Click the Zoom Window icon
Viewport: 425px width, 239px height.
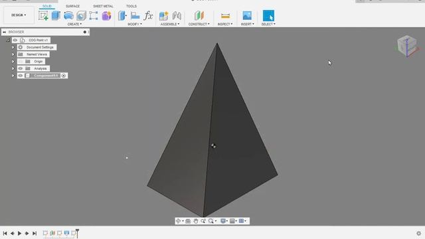[203, 221]
